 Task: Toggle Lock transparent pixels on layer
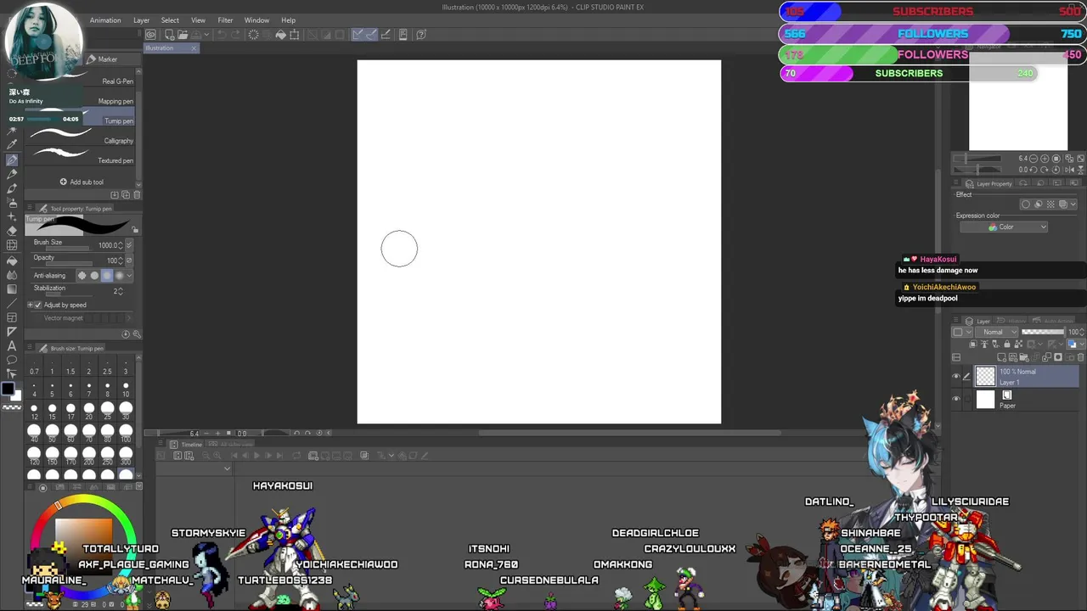(1018, 344)
